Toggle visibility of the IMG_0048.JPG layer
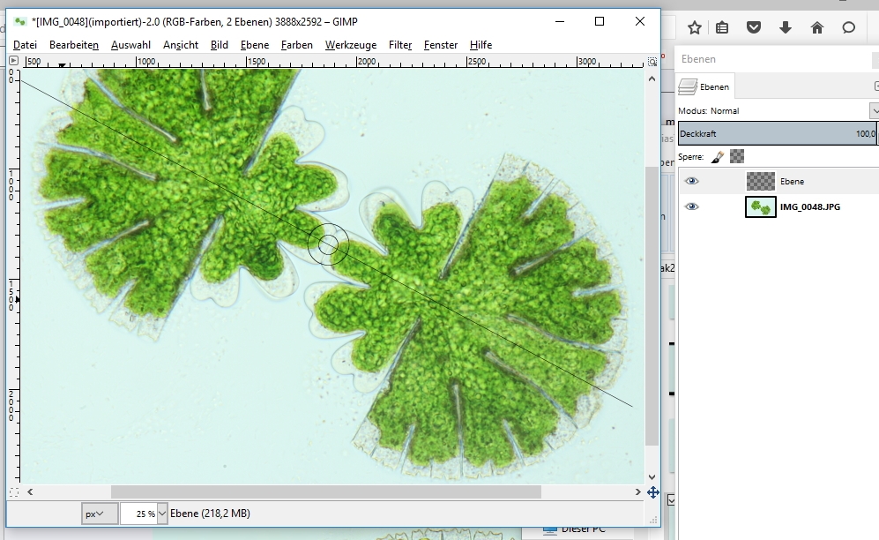Screen dimensions: 879x540 [x=692, y=206]
